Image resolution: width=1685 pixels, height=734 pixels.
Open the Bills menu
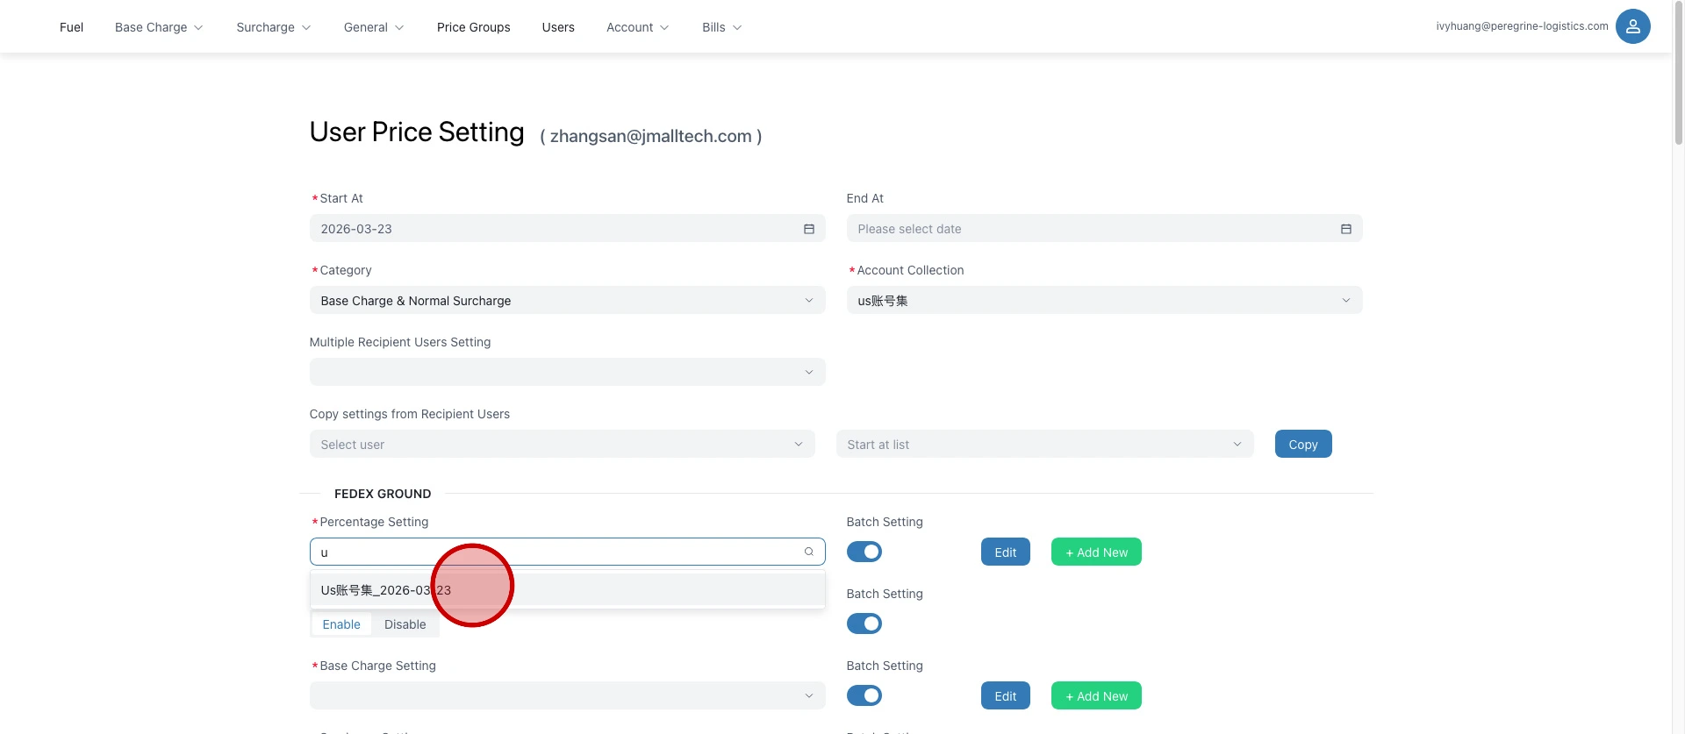(721, 27)
